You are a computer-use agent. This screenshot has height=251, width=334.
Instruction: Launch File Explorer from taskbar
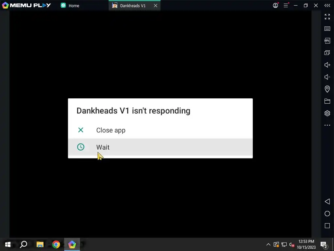point(40,244)
